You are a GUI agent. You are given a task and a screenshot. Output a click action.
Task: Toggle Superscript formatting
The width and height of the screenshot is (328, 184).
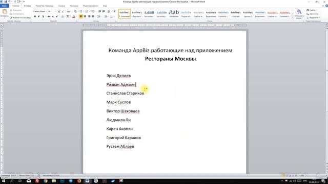pyautogui.click(x=57, y=16)
